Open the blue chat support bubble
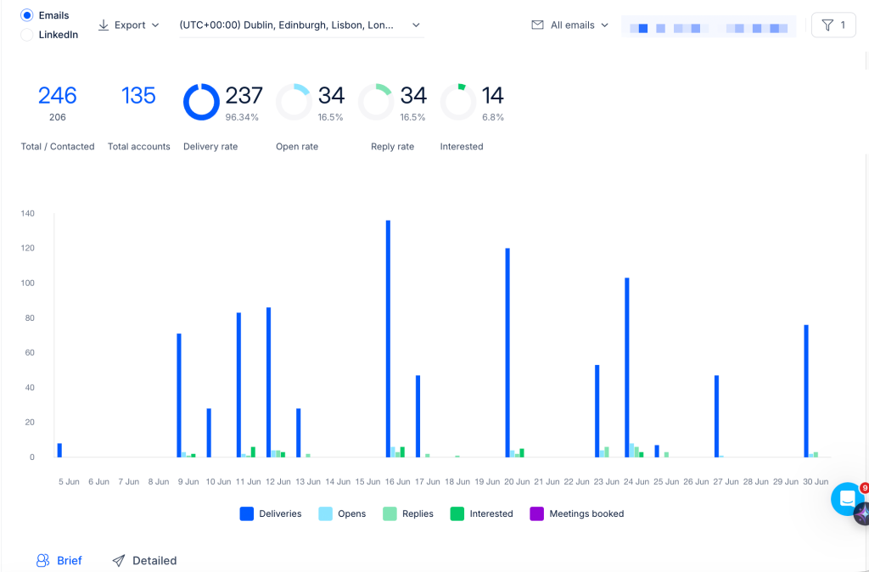Image resolution: width=869 pixels, height=572 pixels. [x=848, y=499]
